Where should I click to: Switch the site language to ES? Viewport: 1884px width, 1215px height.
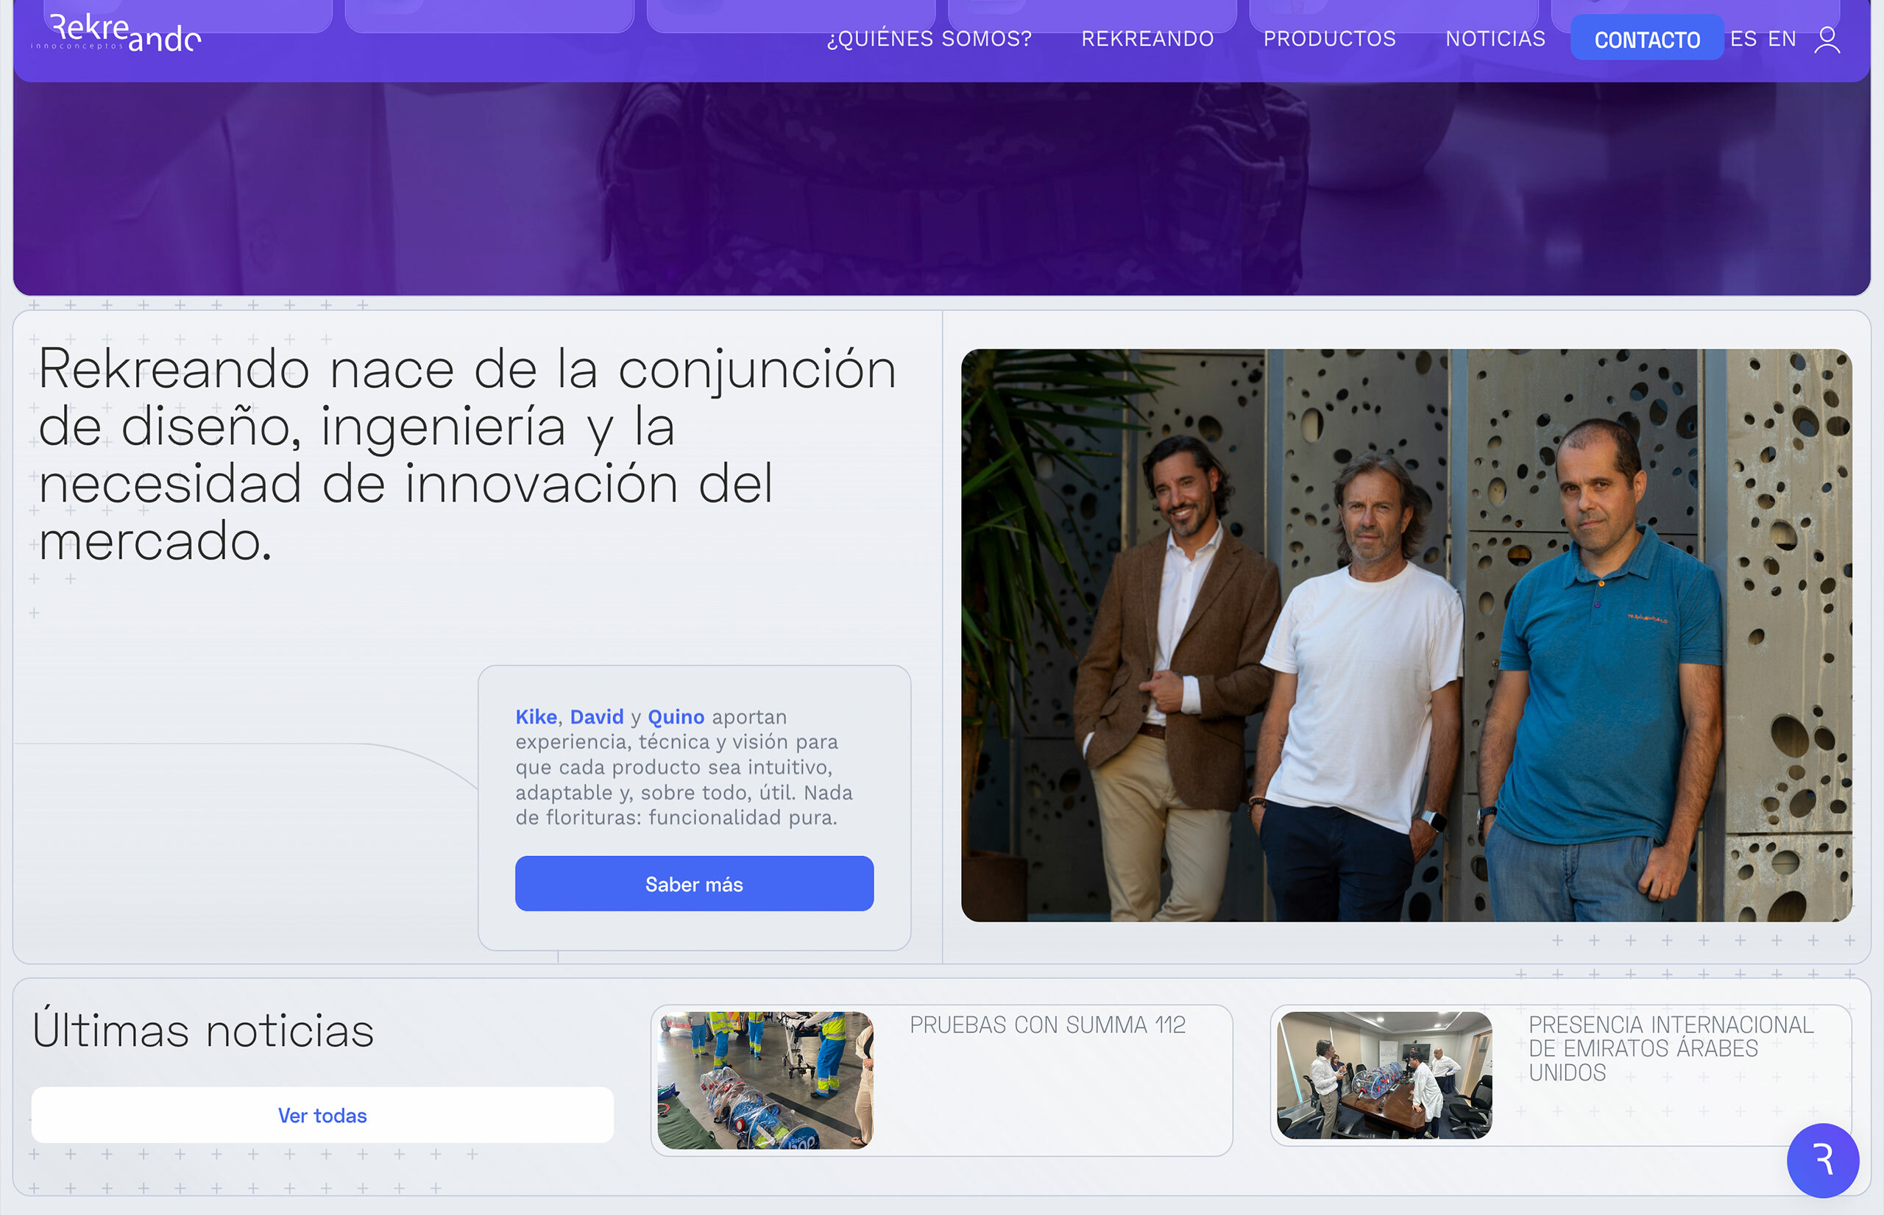pyautogui.click(x=1743, y=37)
